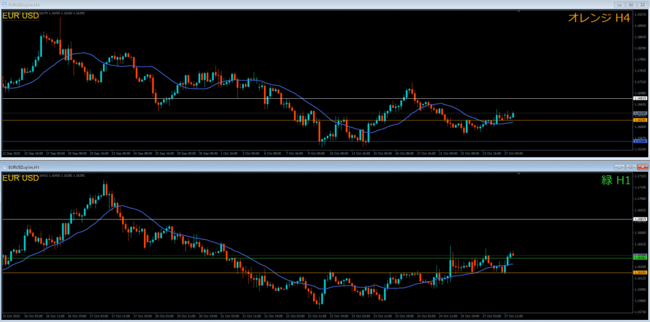The width and height of the screenshot is (650, 322).
Task: Minimize the EURUSD H4 chart window
Action: (620, 4)
